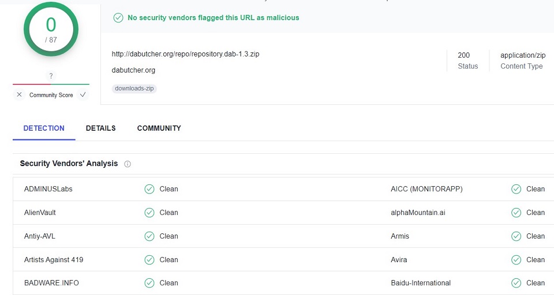Click the Clean check icon for Antiy-AVL
The width and height of the screenshot is (554, 295).
pyautogui.click(x=149, y=236)
